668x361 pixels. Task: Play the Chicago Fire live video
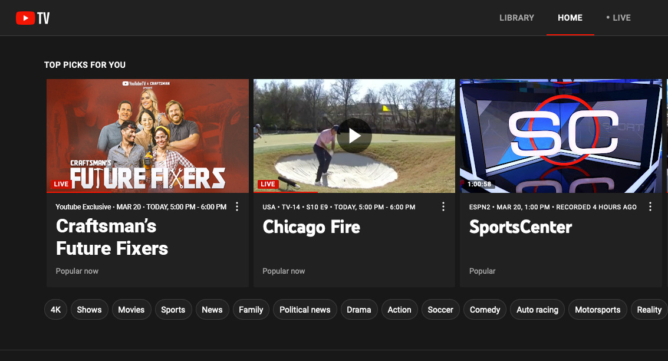click(x=354, y=136)
